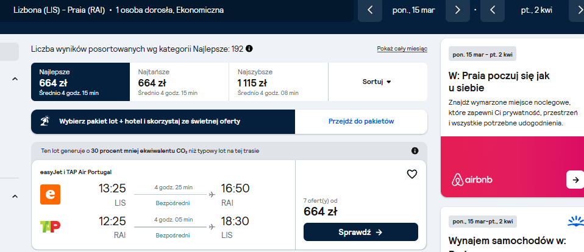Click the TAP Air Portugal logo

click(50, 226)
